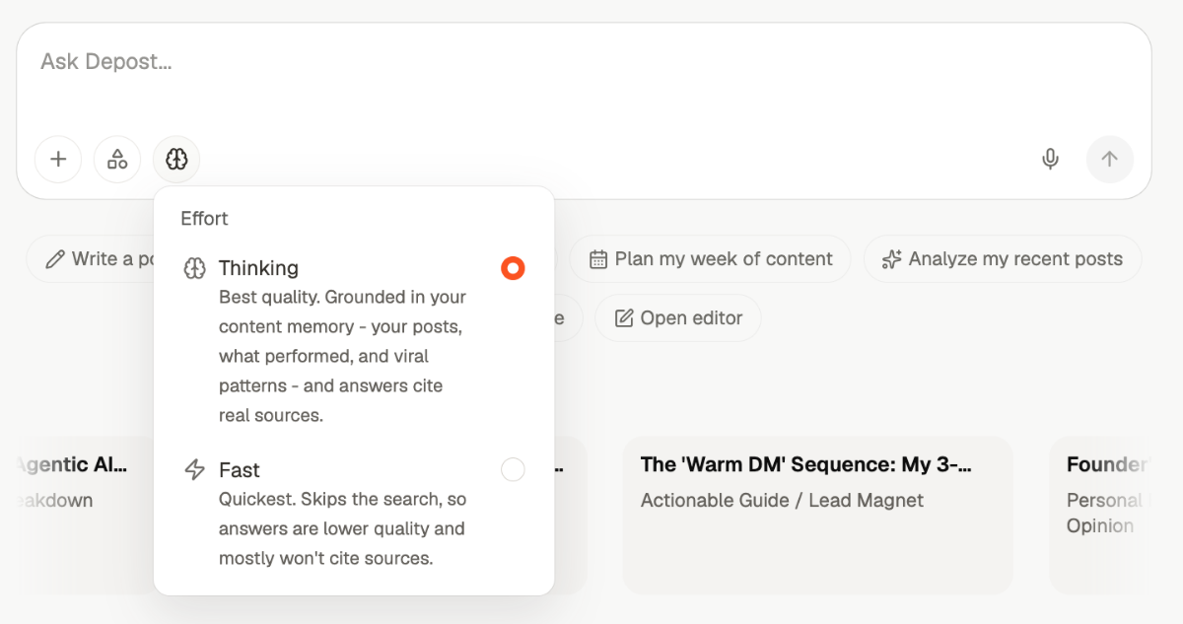This screenshot has height=624, width=1183.
Task: Toggle the brain effort selector button
Action: tap(176, 159)
